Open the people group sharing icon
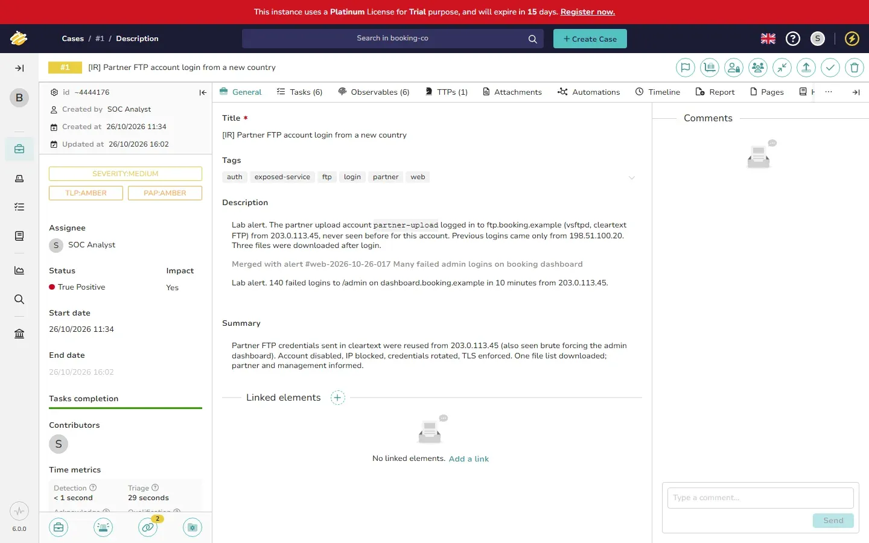Viewport: 869px width, 543px height. (x=758, y=68)
